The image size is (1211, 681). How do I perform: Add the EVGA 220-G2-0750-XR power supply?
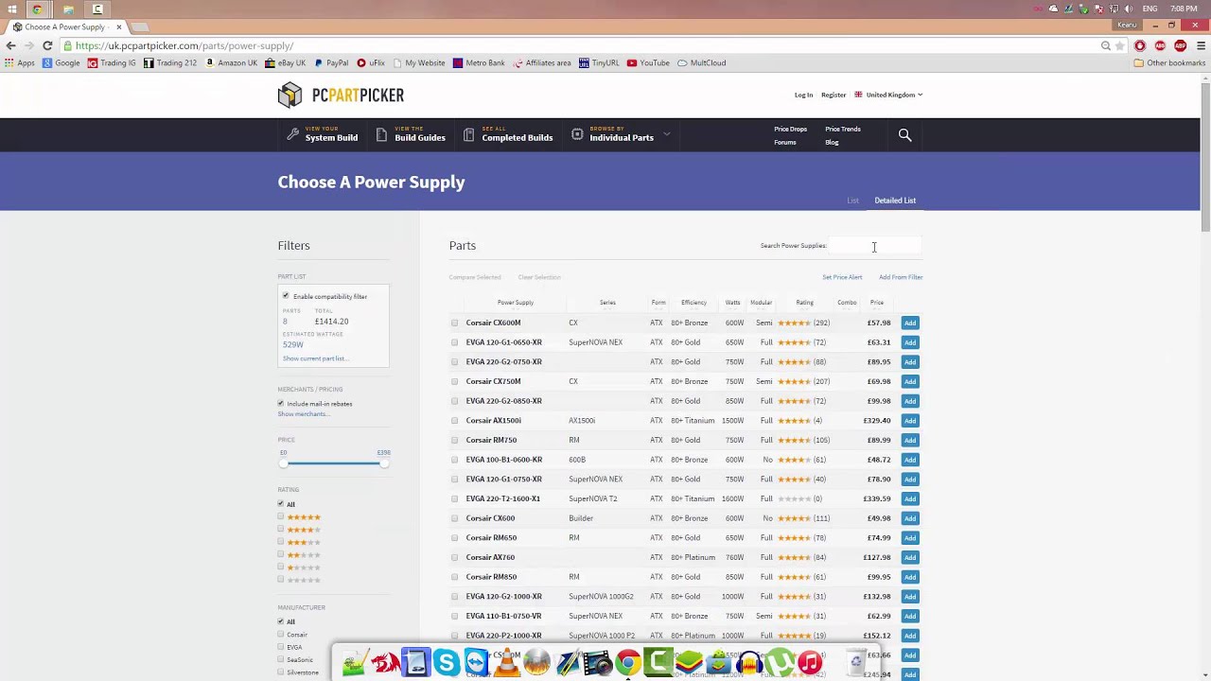point(909,361)
